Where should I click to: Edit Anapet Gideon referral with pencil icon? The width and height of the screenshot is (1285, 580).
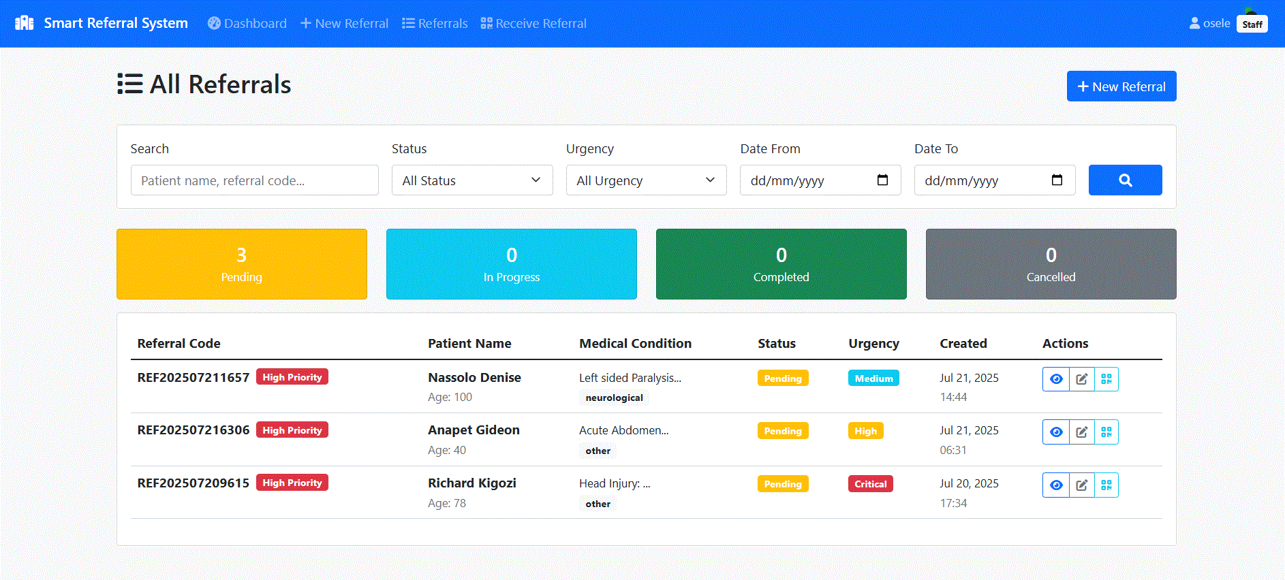[x=1081, y=432]
